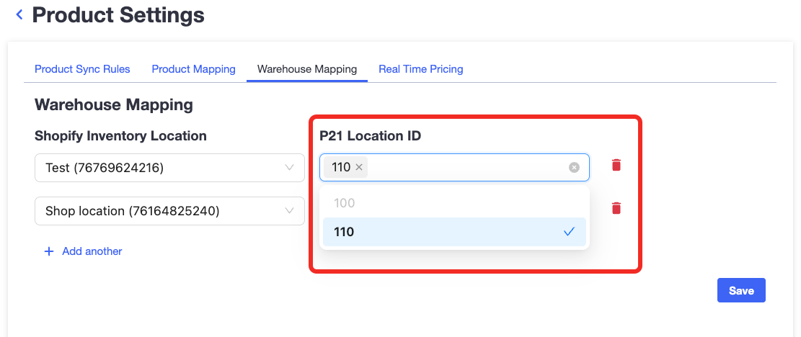Deselect option 110 in the dropdown list
Viewport: 801px width, 337px height.
click(454, 232)
